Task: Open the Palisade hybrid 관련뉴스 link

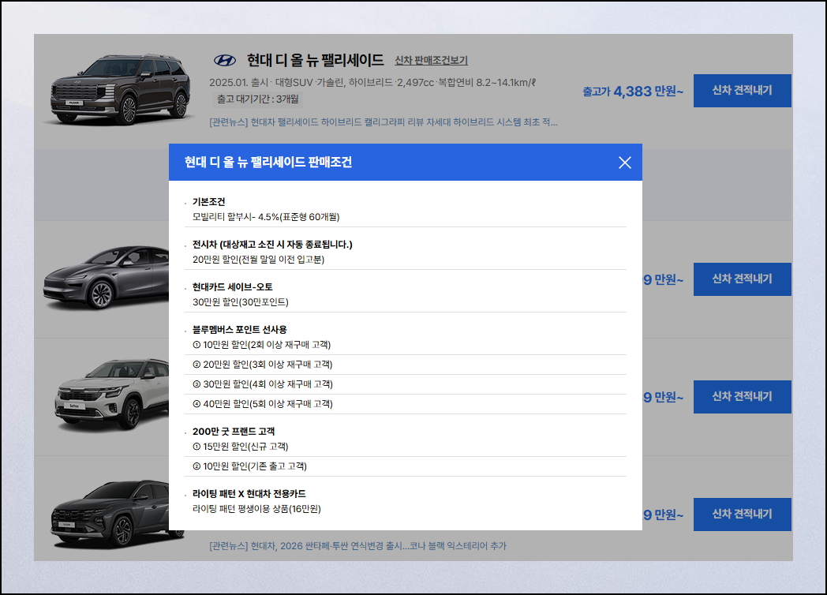Action: (384, 122)
